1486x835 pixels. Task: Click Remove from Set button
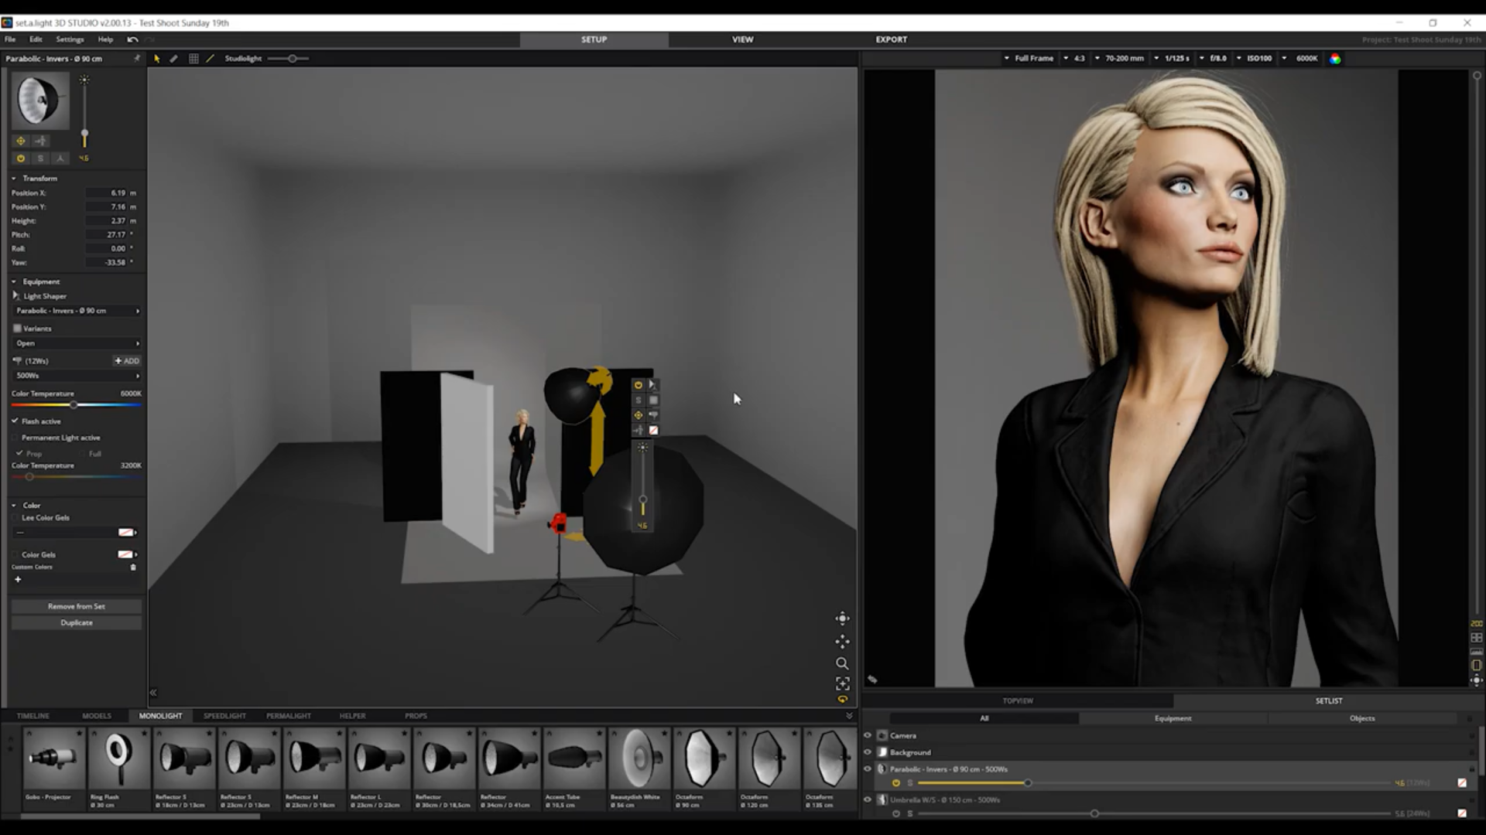77,607
